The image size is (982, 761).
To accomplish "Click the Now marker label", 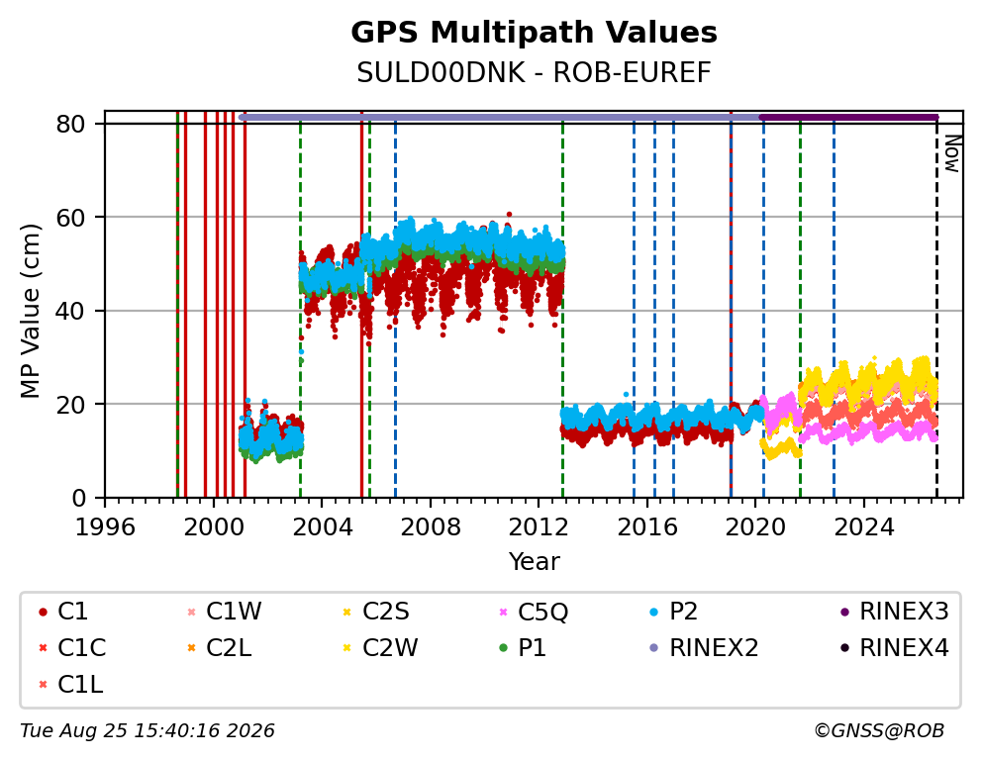I will coord(952,154).
